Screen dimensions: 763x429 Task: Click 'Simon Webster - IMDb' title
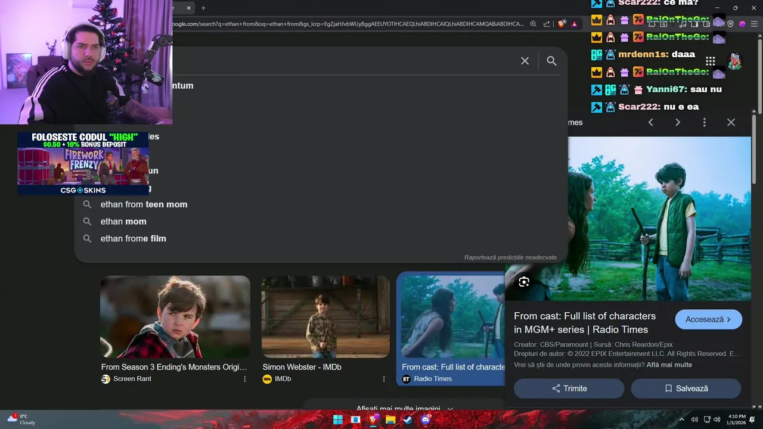tap(302, 367)
